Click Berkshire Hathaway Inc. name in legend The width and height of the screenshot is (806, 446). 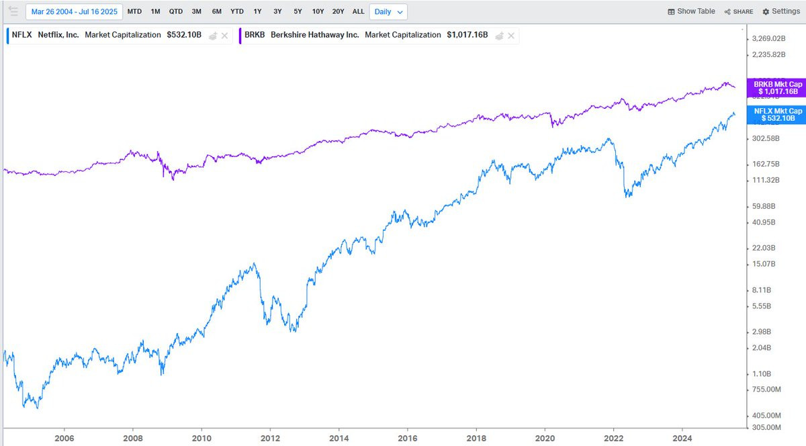tap(315, 35)
